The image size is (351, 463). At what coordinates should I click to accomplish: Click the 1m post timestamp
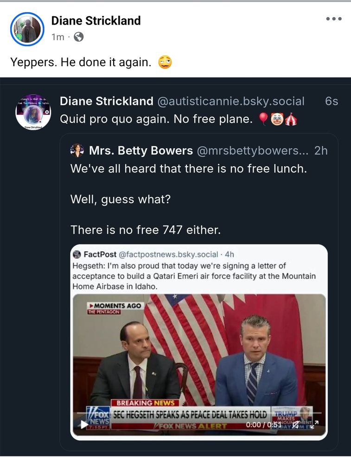58,37
